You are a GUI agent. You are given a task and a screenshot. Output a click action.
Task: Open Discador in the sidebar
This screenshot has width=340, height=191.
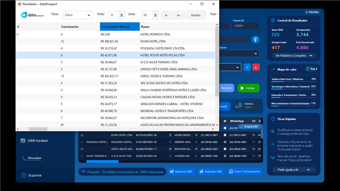click(35, 158)
